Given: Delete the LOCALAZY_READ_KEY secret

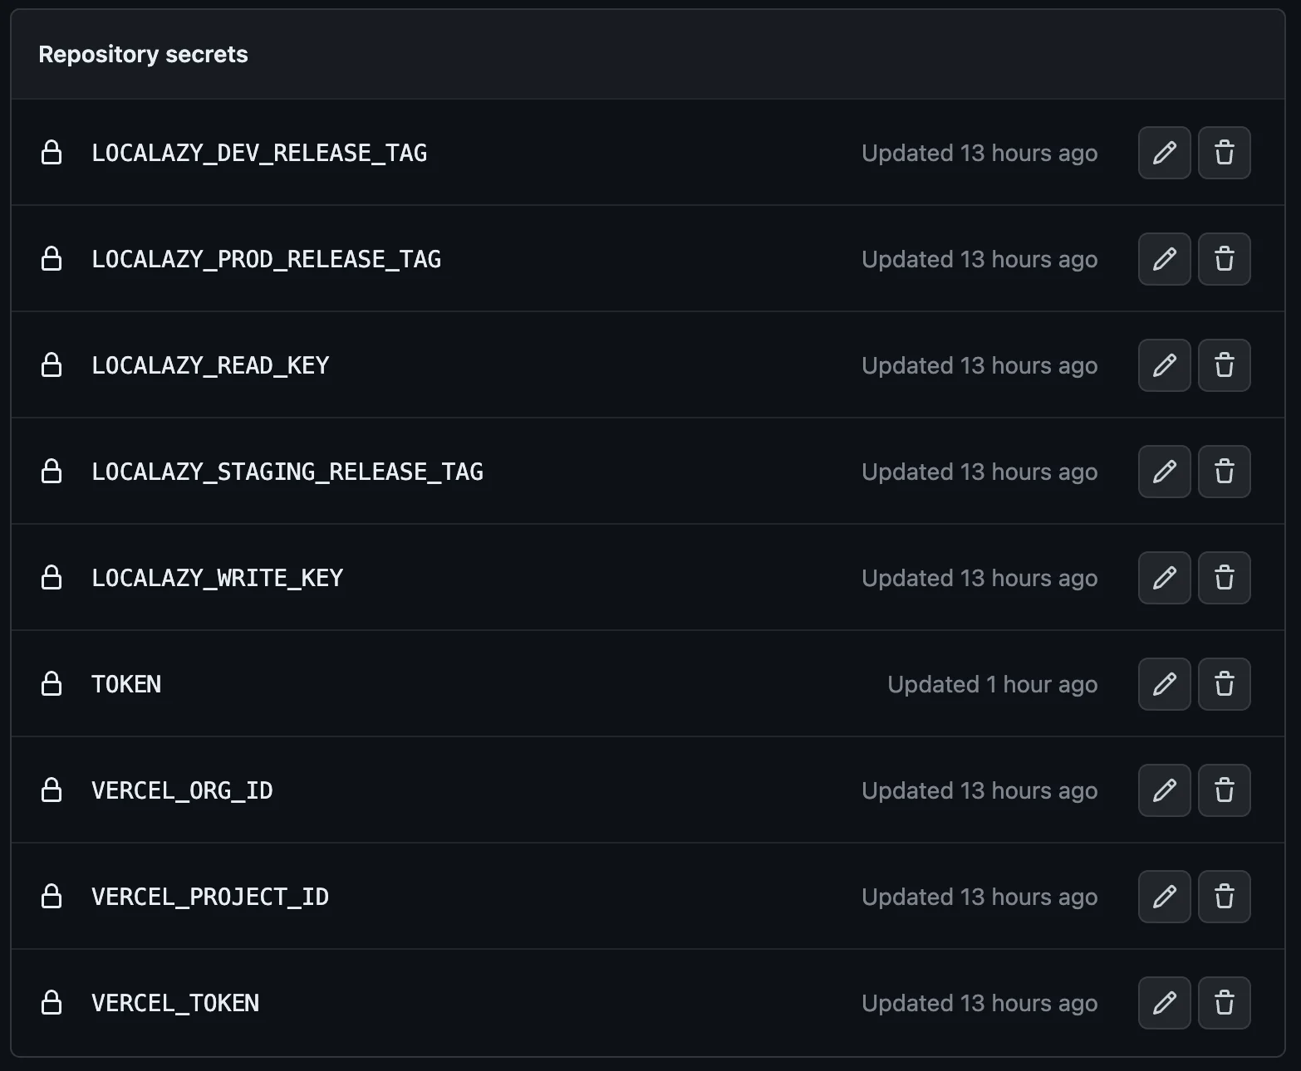Looking at the screenshot, I should tap(1224, 365).
